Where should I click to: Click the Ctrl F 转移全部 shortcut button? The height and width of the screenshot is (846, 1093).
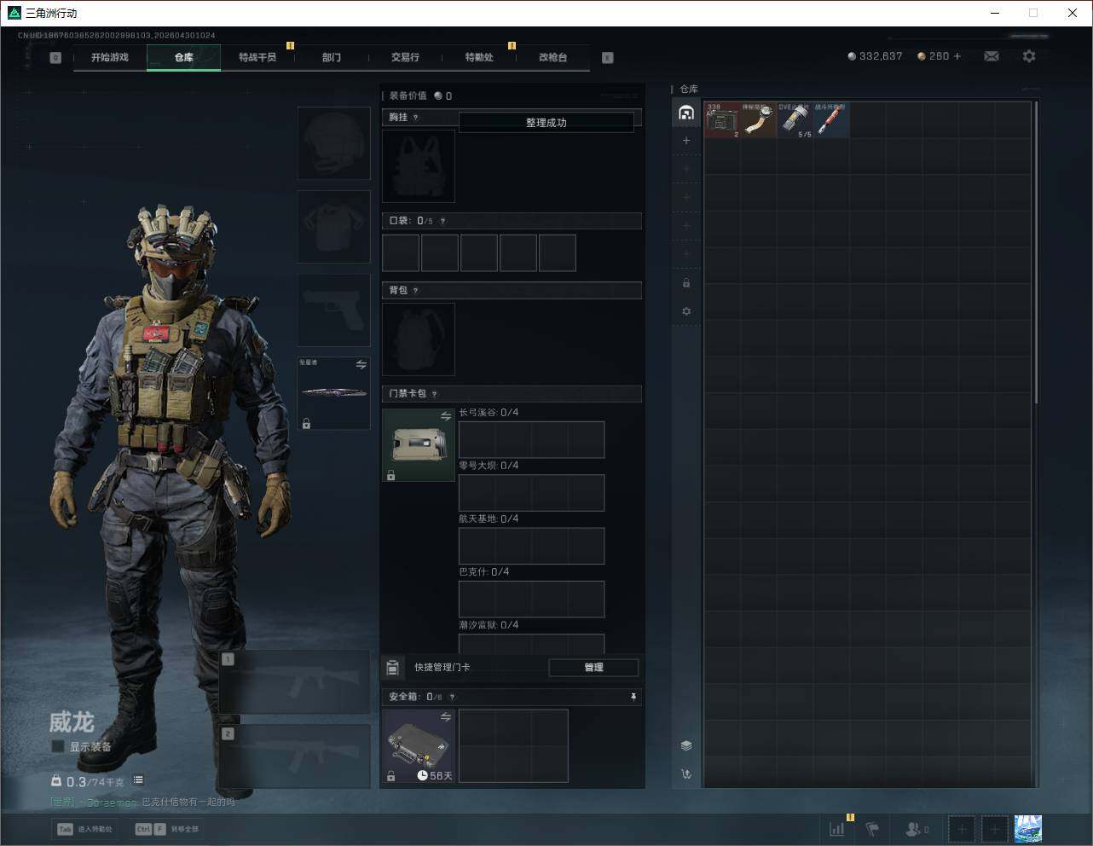point(167,829)
